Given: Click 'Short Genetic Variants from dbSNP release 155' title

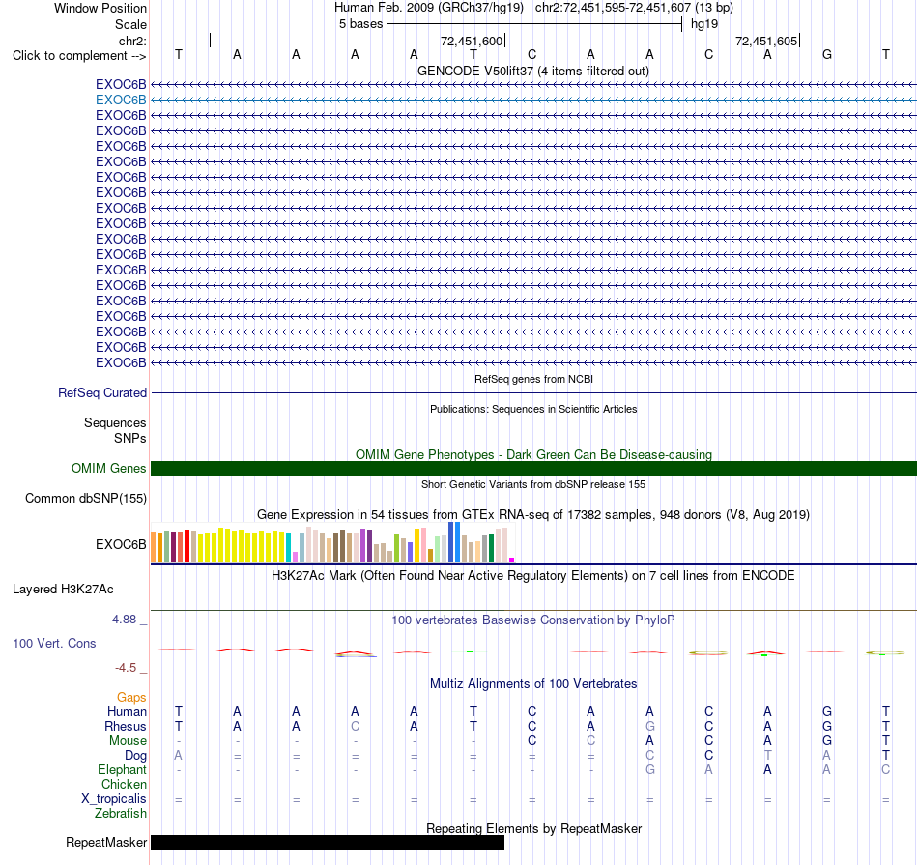Looking at the screenshot, I should click(x=532, y=484).
